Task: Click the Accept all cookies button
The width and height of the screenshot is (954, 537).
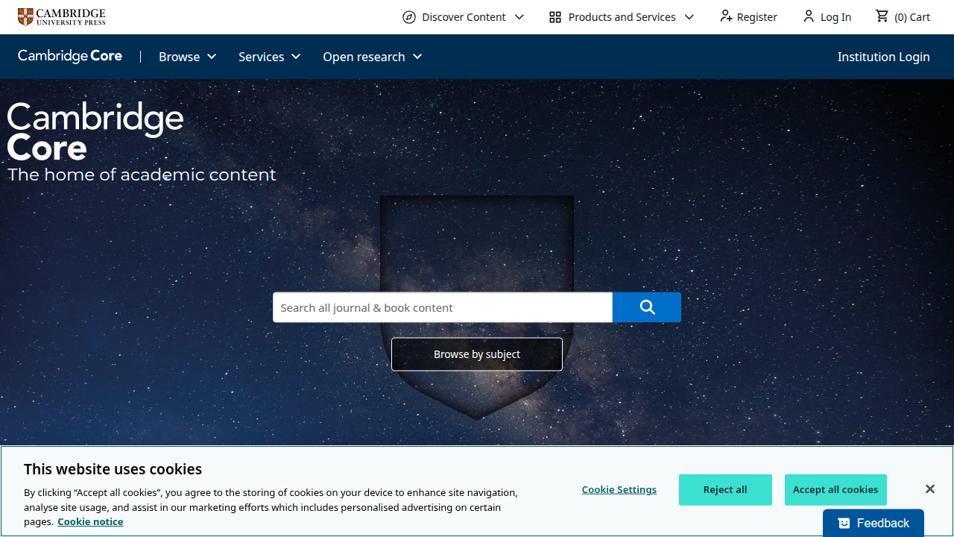Action: point(835,490)
